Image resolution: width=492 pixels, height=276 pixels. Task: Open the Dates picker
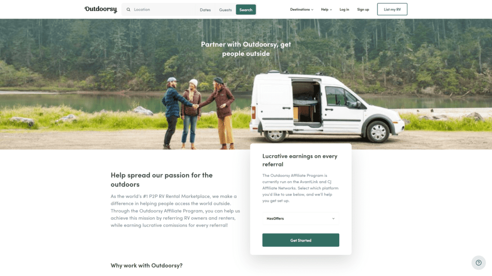click(x=205, y=10)
